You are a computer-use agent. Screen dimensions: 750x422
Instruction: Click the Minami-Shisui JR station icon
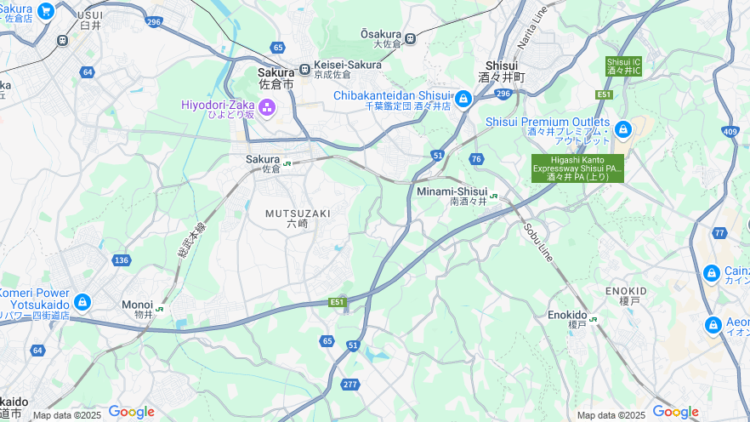tap(493, 196)
